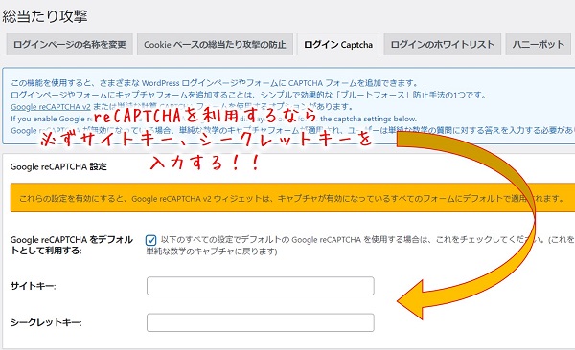Click the シークレットキー label
The height and width of the screenshot is (350, 575).
click(46, 322)
